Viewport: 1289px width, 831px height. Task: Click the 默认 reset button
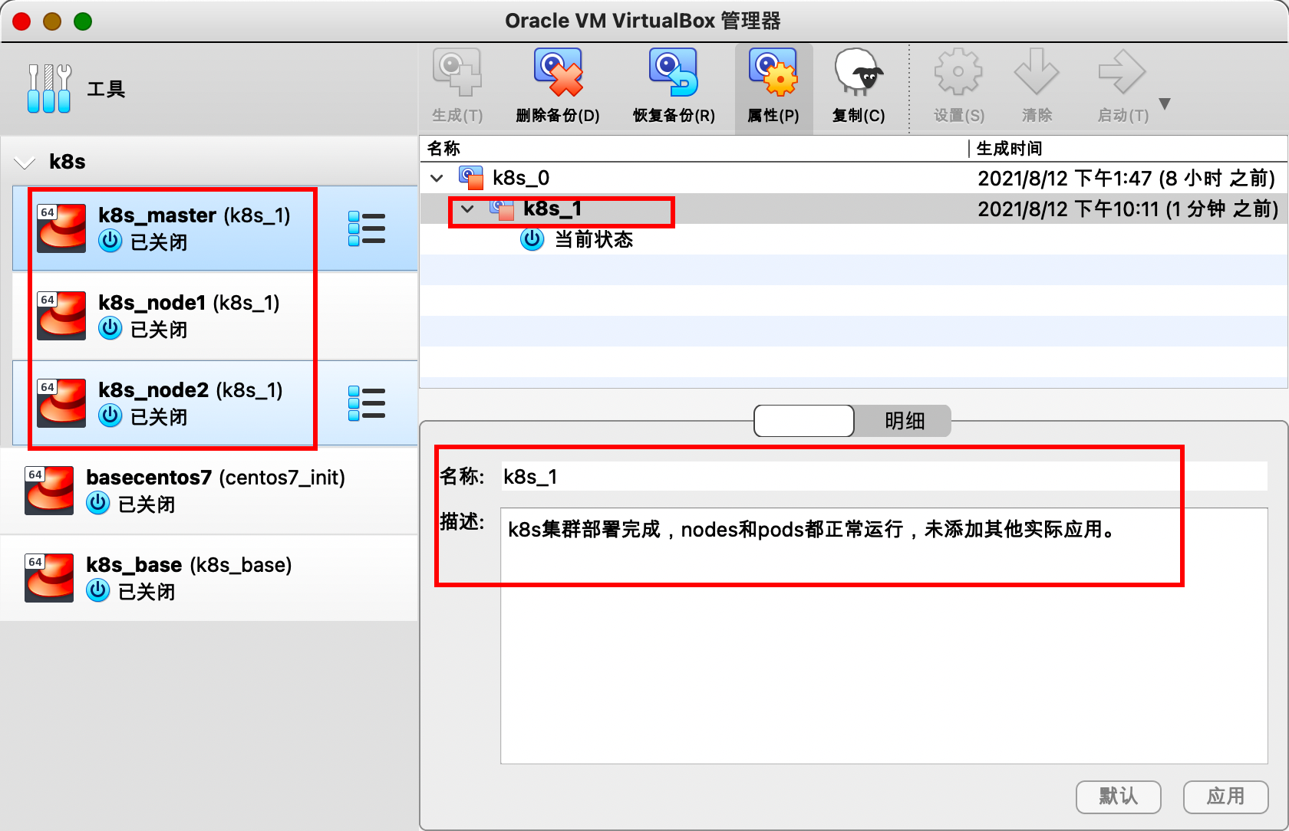point(1119,797)
